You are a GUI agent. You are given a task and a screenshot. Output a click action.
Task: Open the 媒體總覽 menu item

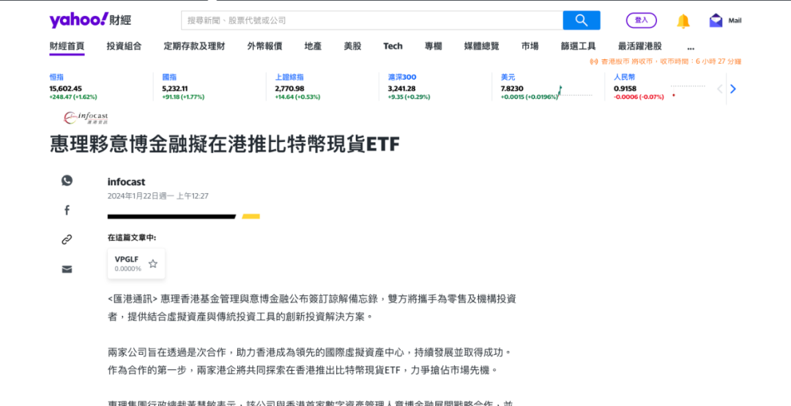482,46
